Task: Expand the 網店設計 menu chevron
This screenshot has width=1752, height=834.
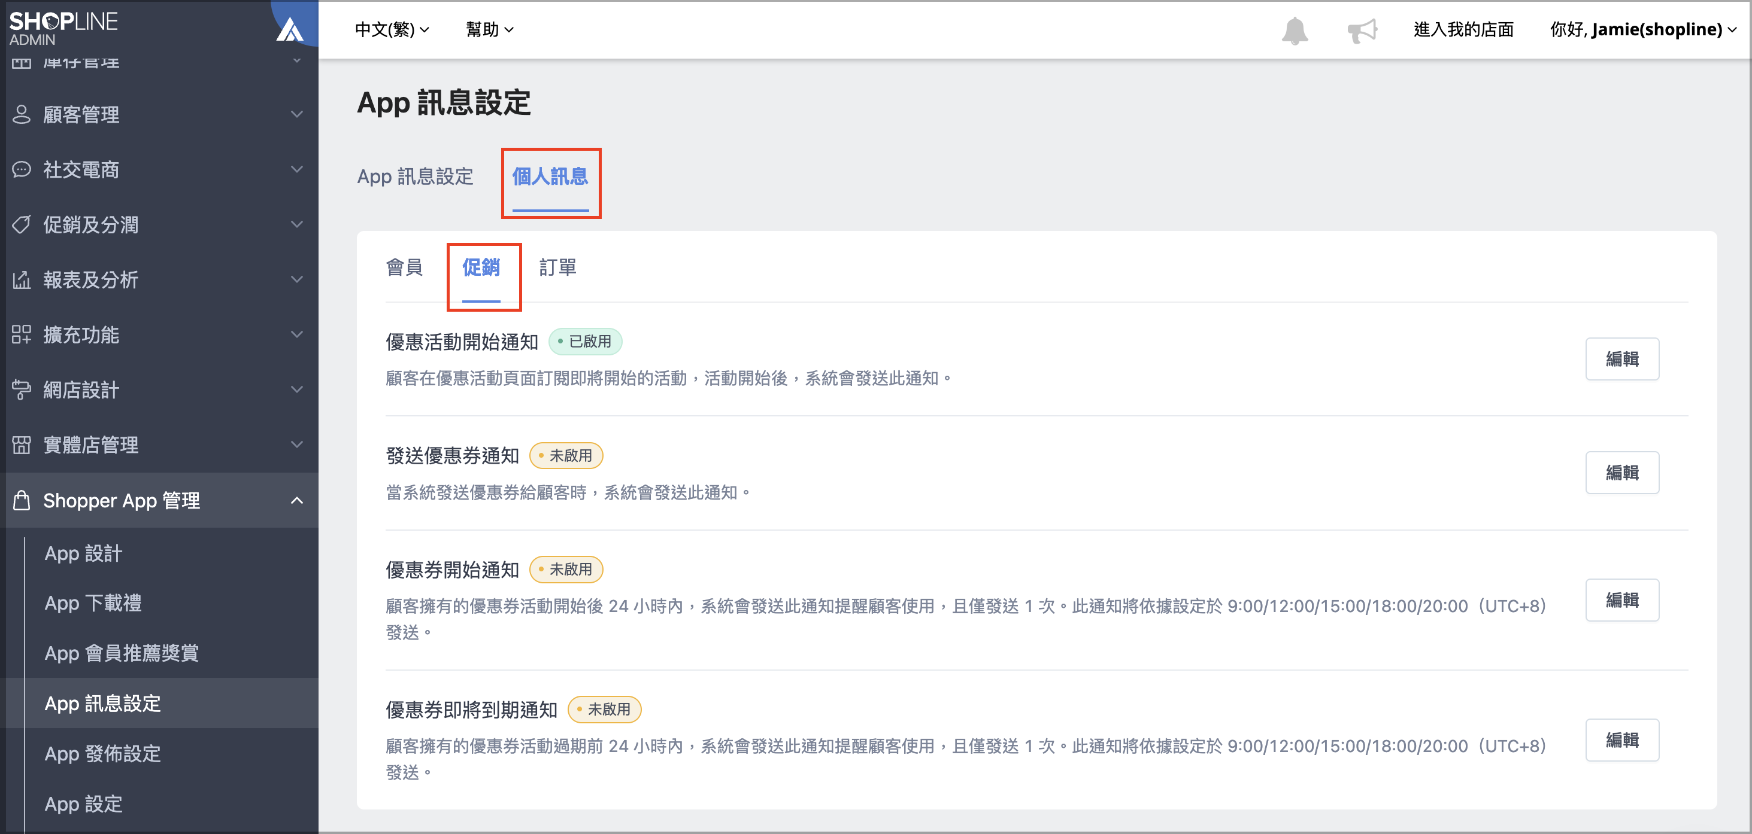Action: click(x=297, y=389)
